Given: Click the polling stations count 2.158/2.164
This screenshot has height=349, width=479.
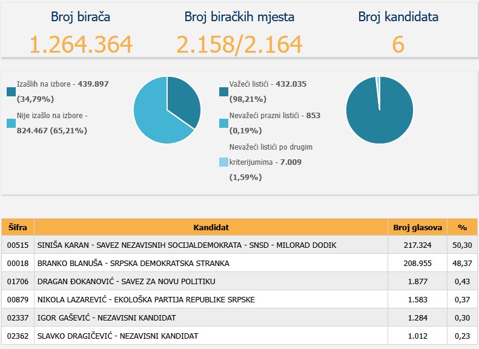Looking at the screenshot, I should tap(239, 44).
